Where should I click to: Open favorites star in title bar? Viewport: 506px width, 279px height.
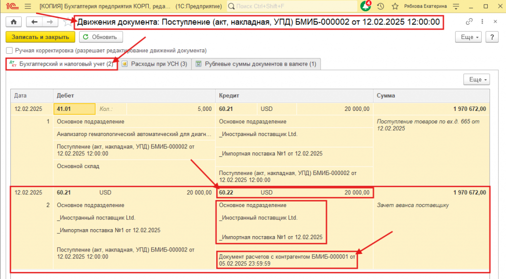coord(395,6)
